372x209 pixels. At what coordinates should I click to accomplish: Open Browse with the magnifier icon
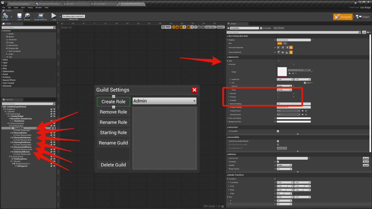27,16
